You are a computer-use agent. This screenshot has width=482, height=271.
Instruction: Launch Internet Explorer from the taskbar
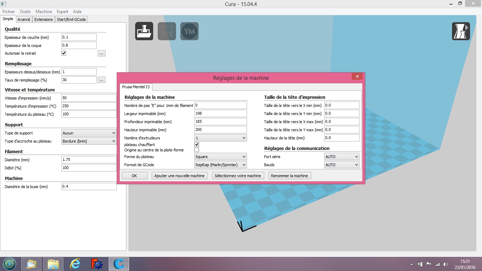[75, 264]
